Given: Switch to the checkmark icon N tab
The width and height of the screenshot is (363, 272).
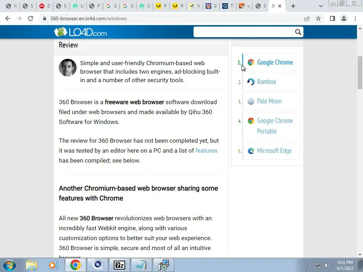Looking at the screenshot, I should coord(195,6).
